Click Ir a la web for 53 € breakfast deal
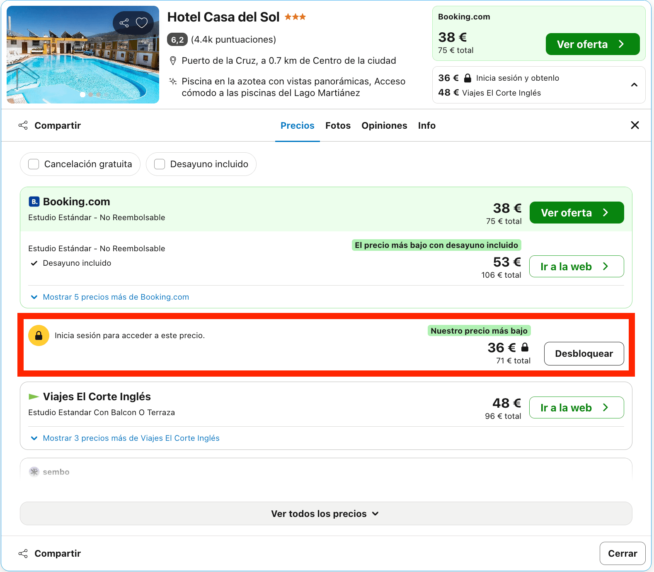654x572 pixels. pos(576,267)
